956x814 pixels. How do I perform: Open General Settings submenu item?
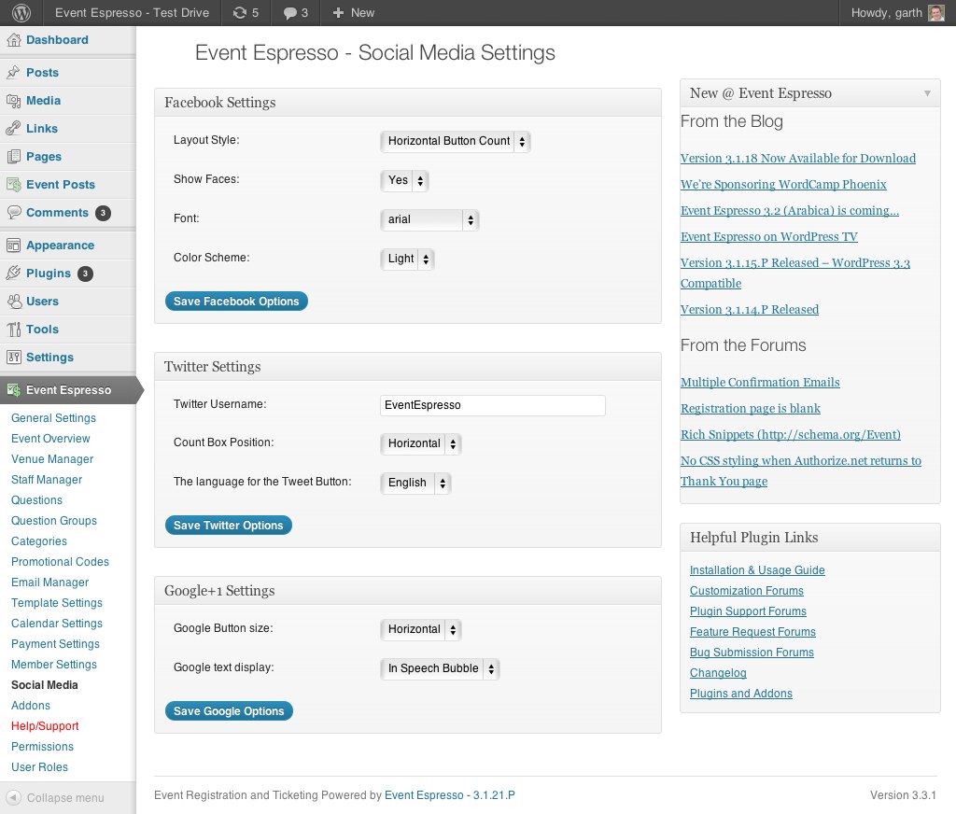53,418
